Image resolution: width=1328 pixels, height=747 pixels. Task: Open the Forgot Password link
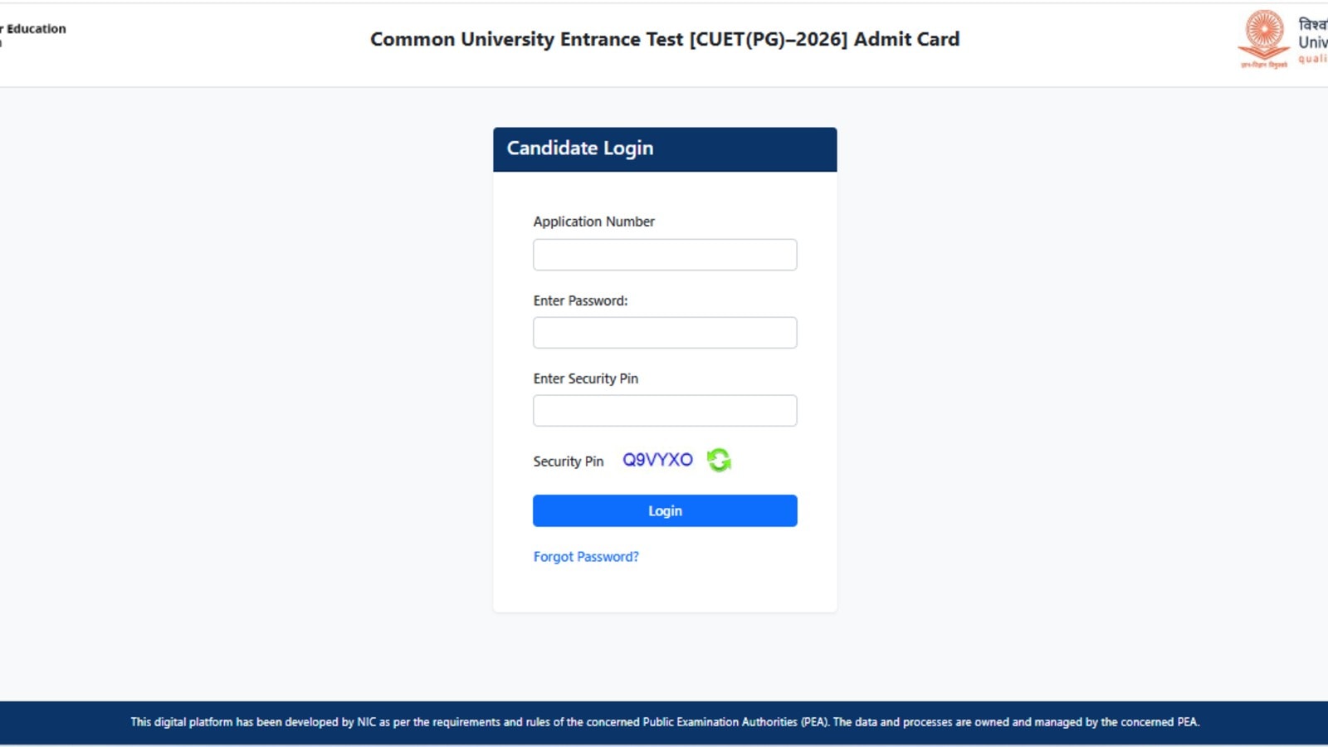pos(585,556)
